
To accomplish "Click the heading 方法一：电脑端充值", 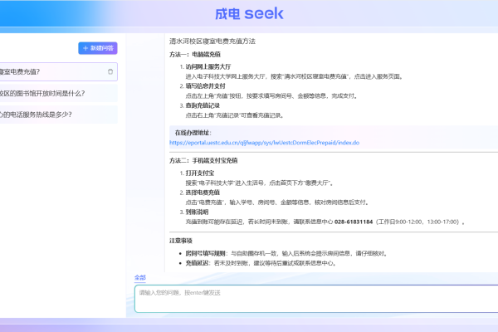I will tap(195, 54).
